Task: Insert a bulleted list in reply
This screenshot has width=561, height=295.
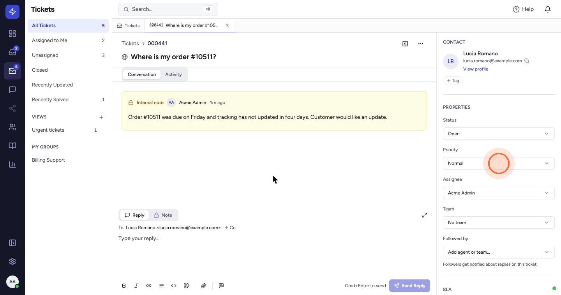Action: pyautogui.click(x=161, y=286)
